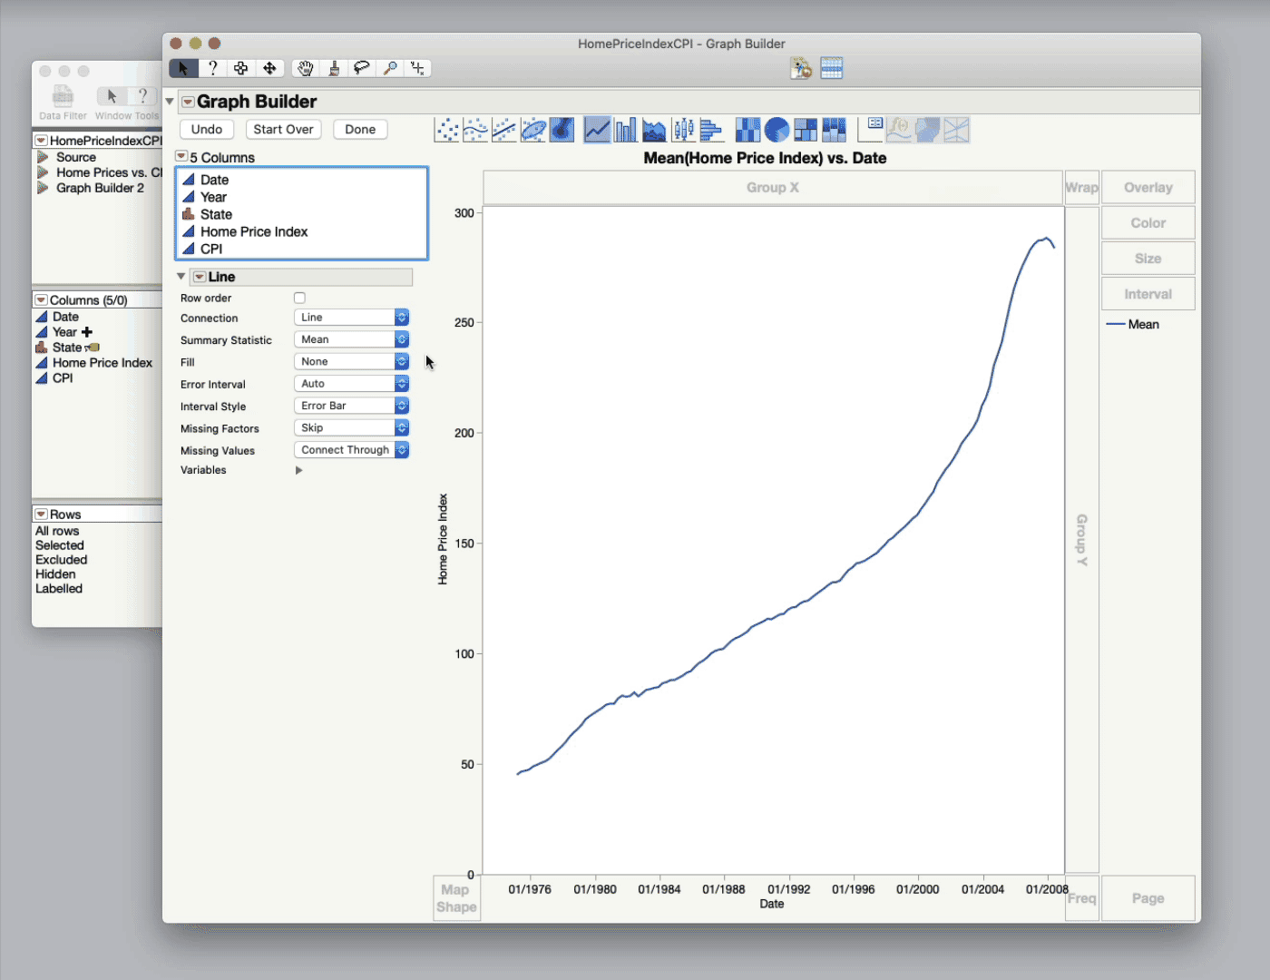
Task: Activate the Grabber hand tool
Action: pos(305,68)
